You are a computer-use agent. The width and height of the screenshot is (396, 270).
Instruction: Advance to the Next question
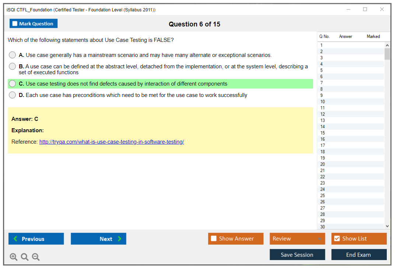(x=98, y=239)
